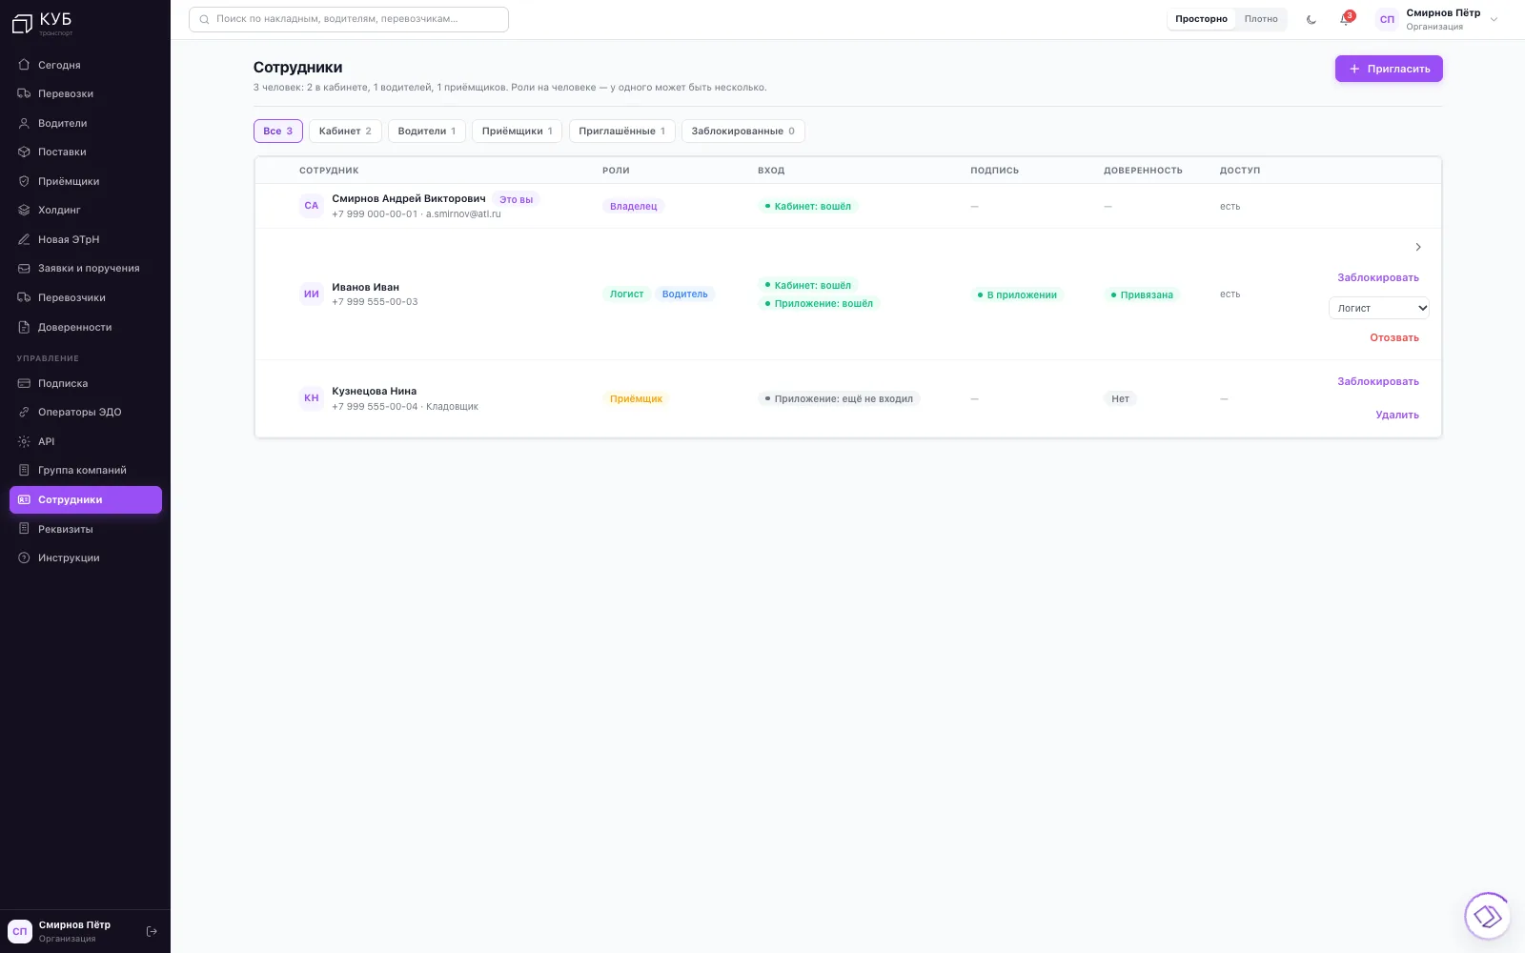Focus the search by накладным field
This screenshot has width=1525, height=953.
coord(349,19)
